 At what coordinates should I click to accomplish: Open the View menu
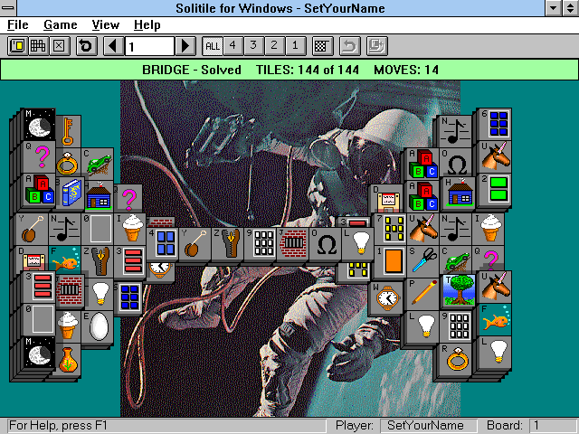(106, 25)
